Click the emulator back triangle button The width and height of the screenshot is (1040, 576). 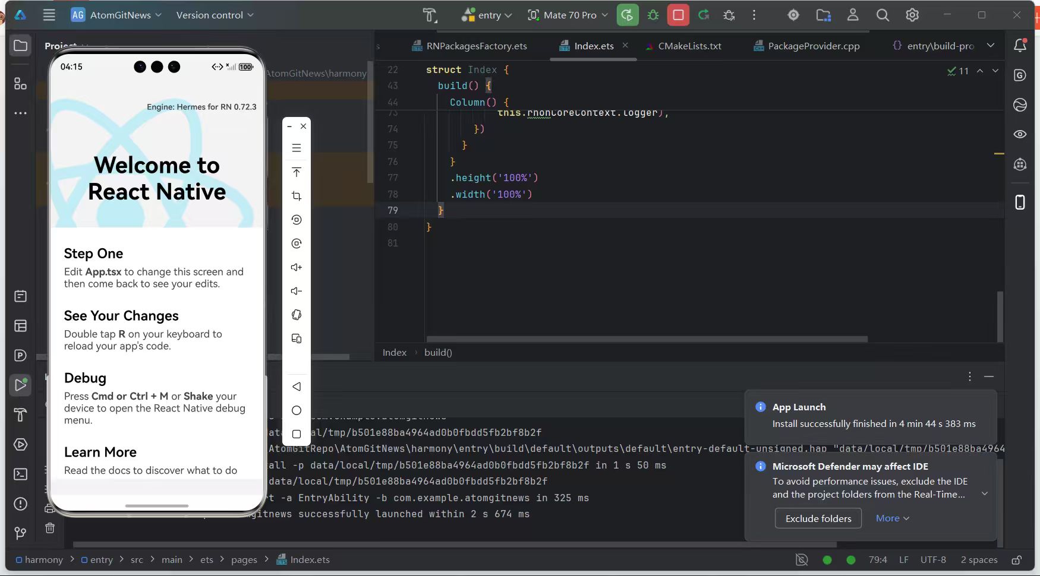pyautogui.click(x=297, y=387)
